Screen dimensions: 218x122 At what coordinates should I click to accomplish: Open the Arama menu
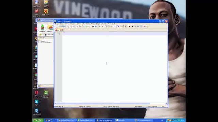click(x=67, y=24)
